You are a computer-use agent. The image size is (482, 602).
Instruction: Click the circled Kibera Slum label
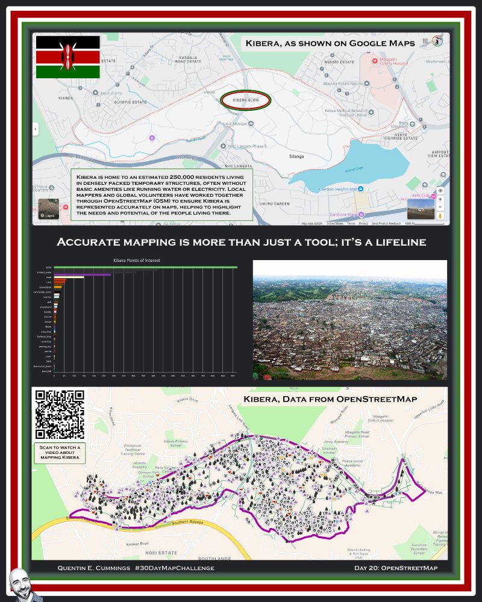[246, 100]
